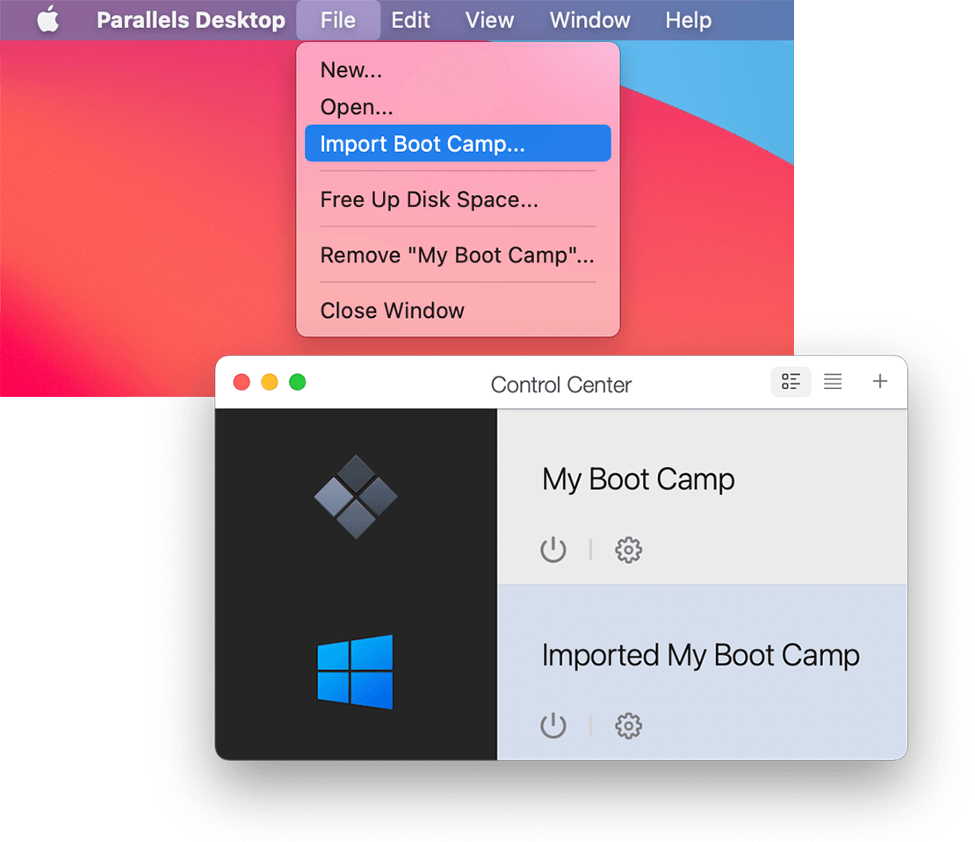Click the Windows logo for Imported My Boot Camp
The image size is (975, 842).
pyautogui.click(x=355, y=672)
